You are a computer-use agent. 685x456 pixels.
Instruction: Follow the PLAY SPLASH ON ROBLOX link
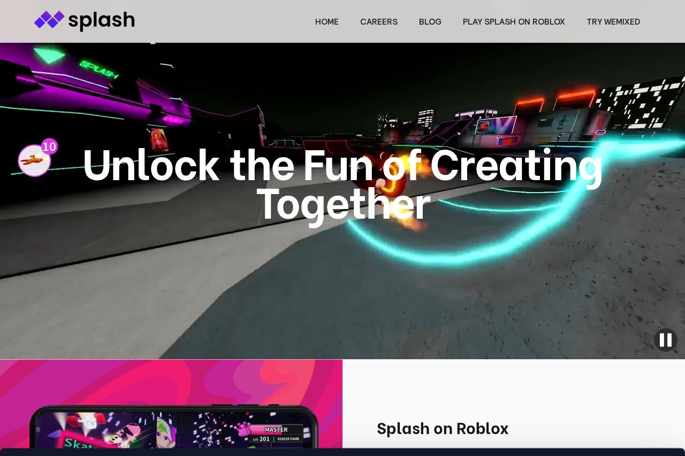(x=514, y=21)
